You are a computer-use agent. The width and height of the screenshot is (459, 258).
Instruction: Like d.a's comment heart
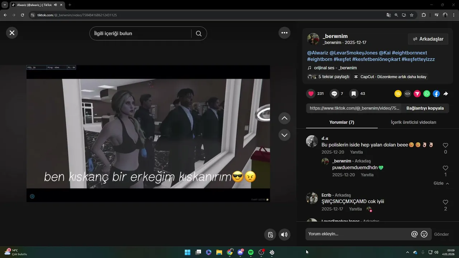pos(445,145)
